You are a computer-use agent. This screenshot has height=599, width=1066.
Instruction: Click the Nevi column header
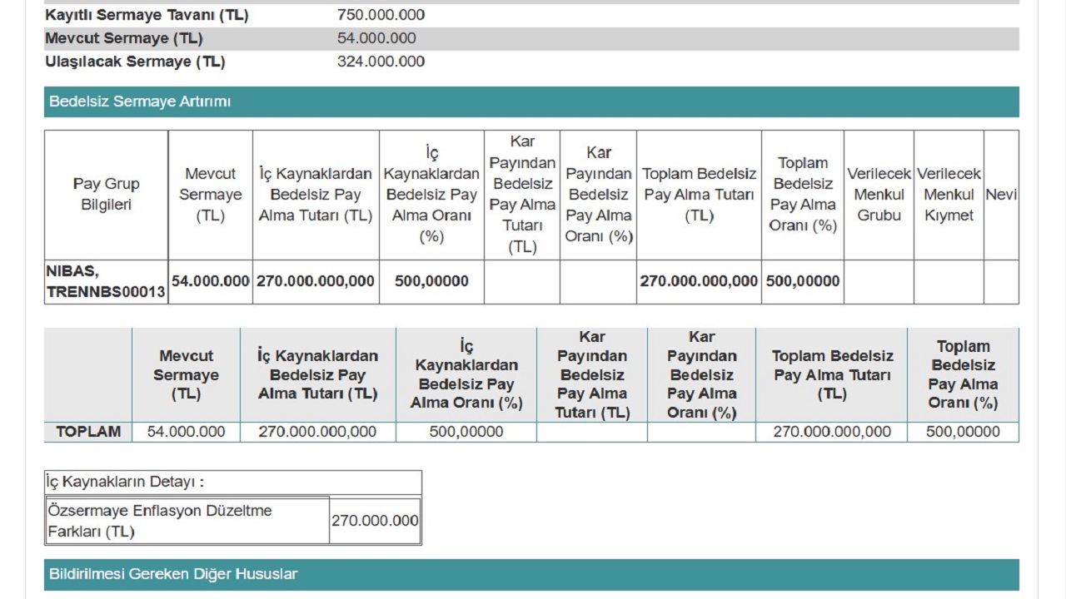point(1001,195)
